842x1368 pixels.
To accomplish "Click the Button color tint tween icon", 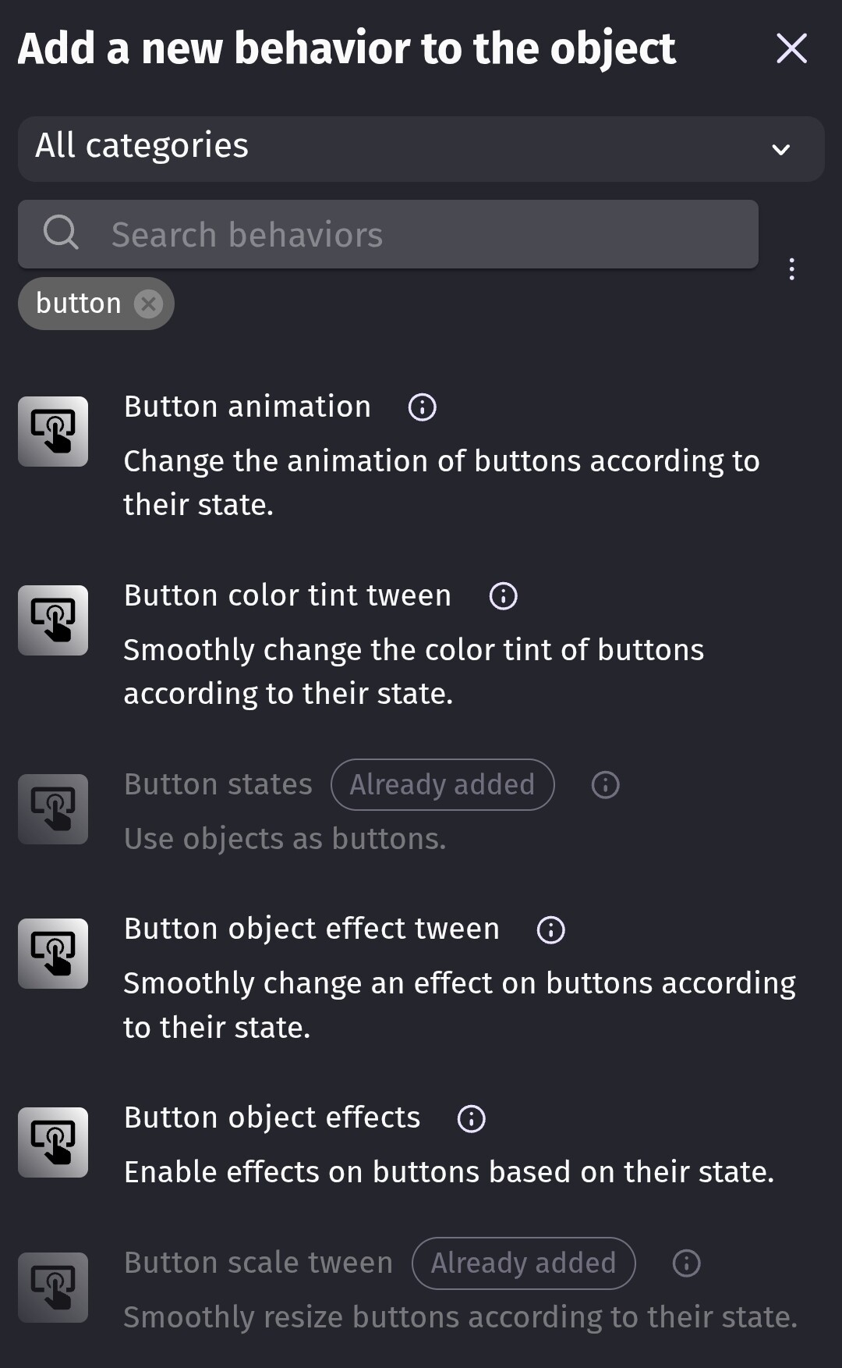I will tap(53, 620).
